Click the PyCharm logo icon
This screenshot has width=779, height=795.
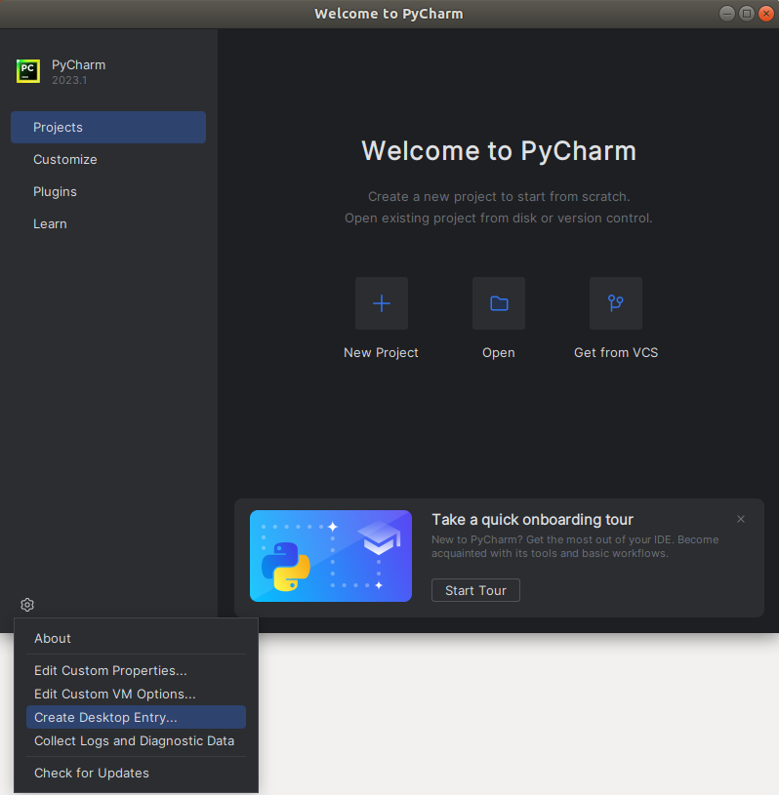(28, 71)
